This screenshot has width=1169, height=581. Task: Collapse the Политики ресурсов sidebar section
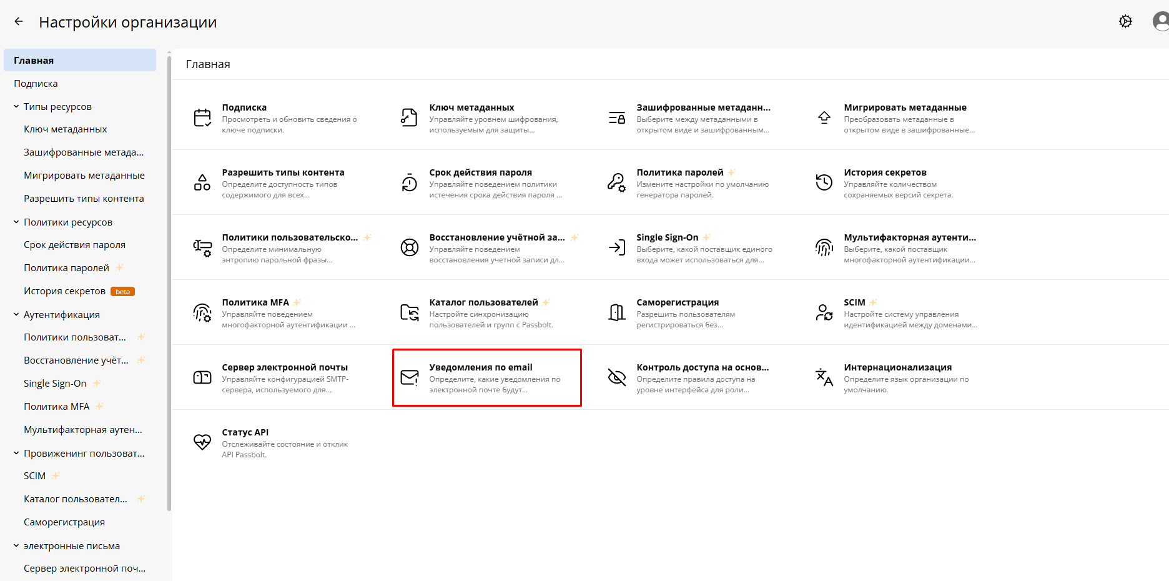point(16,222)
